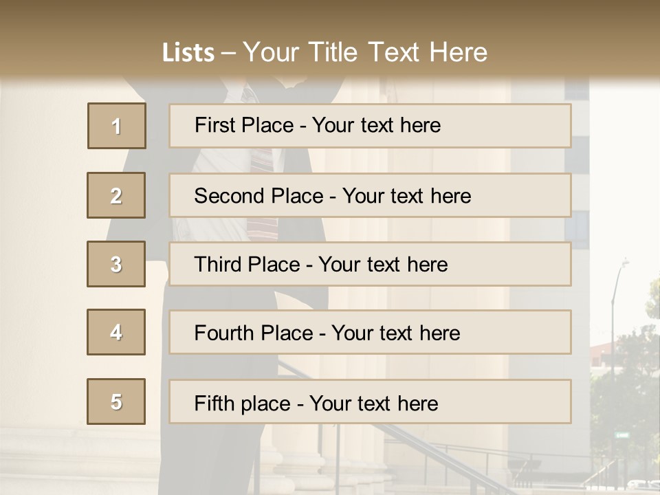Click the small green street sign
Screen dimensions: 660x495
coord(621,434)
